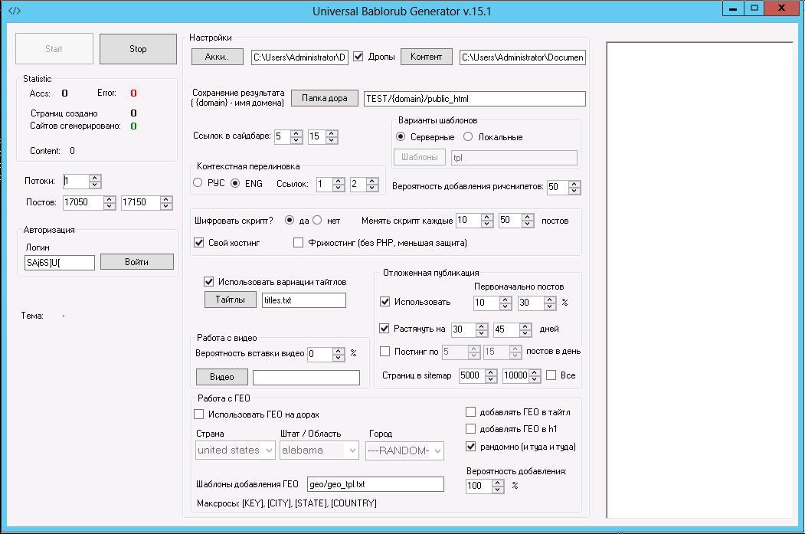Click the accounts path field C:\Users\Administrator\D

click(299, 57)
